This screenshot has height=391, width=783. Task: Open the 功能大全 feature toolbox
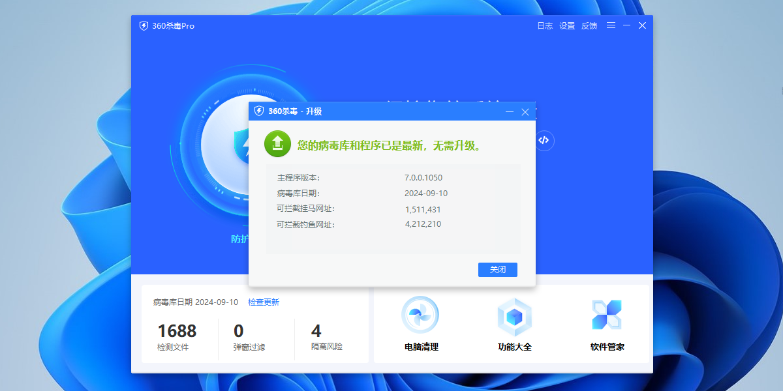click(x=514, y=324)
